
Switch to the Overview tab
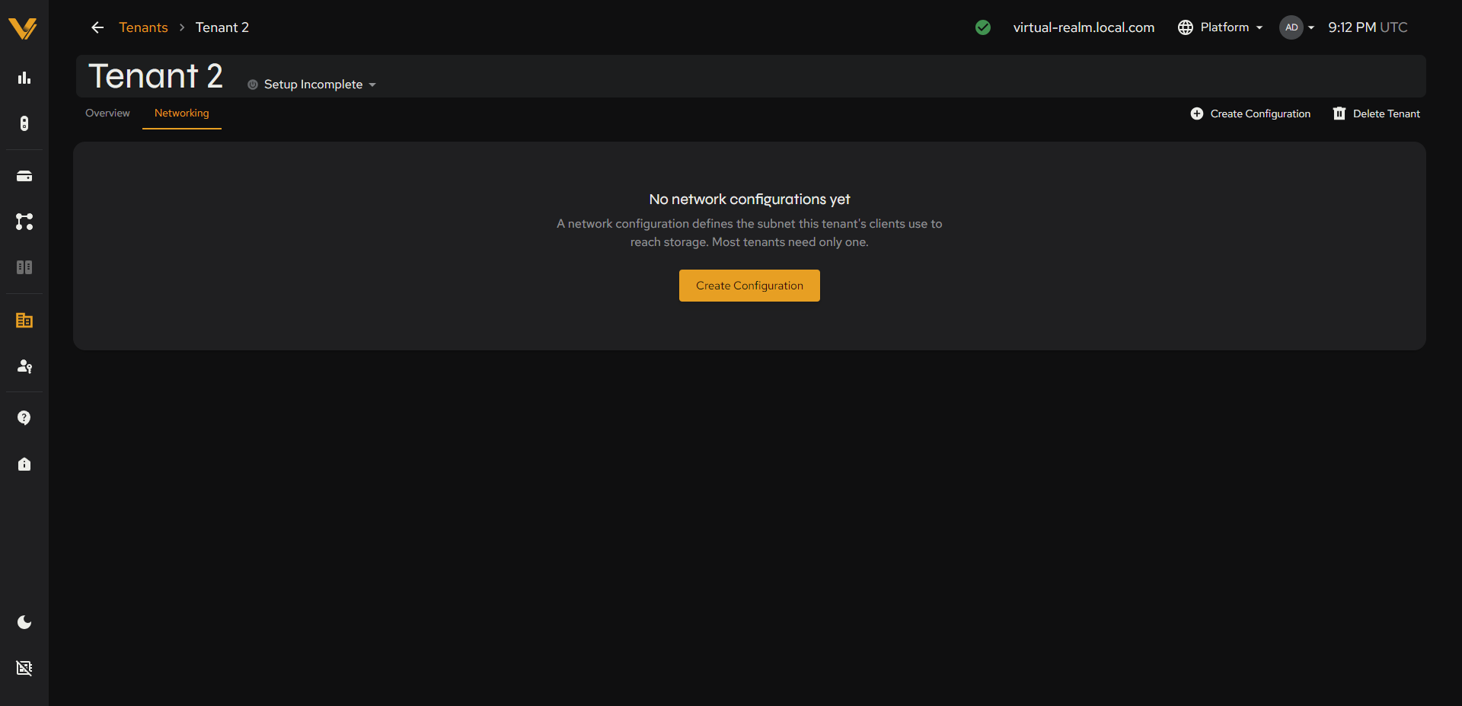pyautogui.click(x=107, y=113)
